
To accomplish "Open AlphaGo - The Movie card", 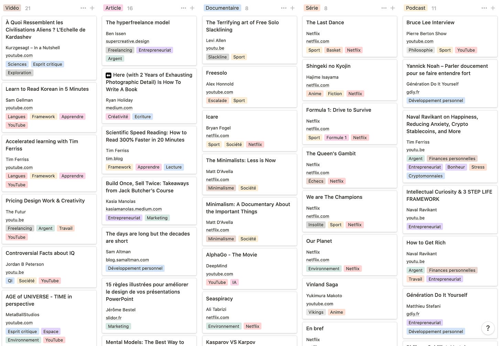I will (249, 269).
